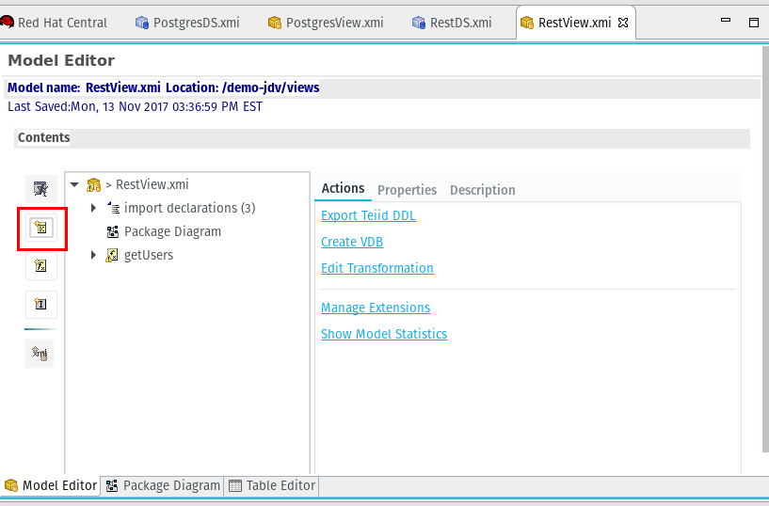
Task: Maximize the editor area
Action: (x=754, y=22)
